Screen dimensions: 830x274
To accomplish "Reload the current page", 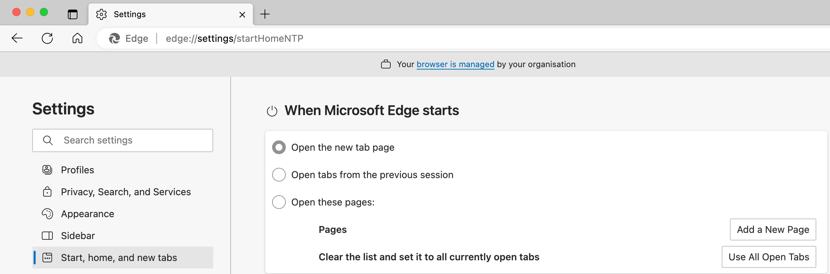I will (47, 38).
